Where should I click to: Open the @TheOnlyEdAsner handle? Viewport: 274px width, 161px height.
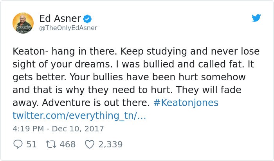coord(68,28)
